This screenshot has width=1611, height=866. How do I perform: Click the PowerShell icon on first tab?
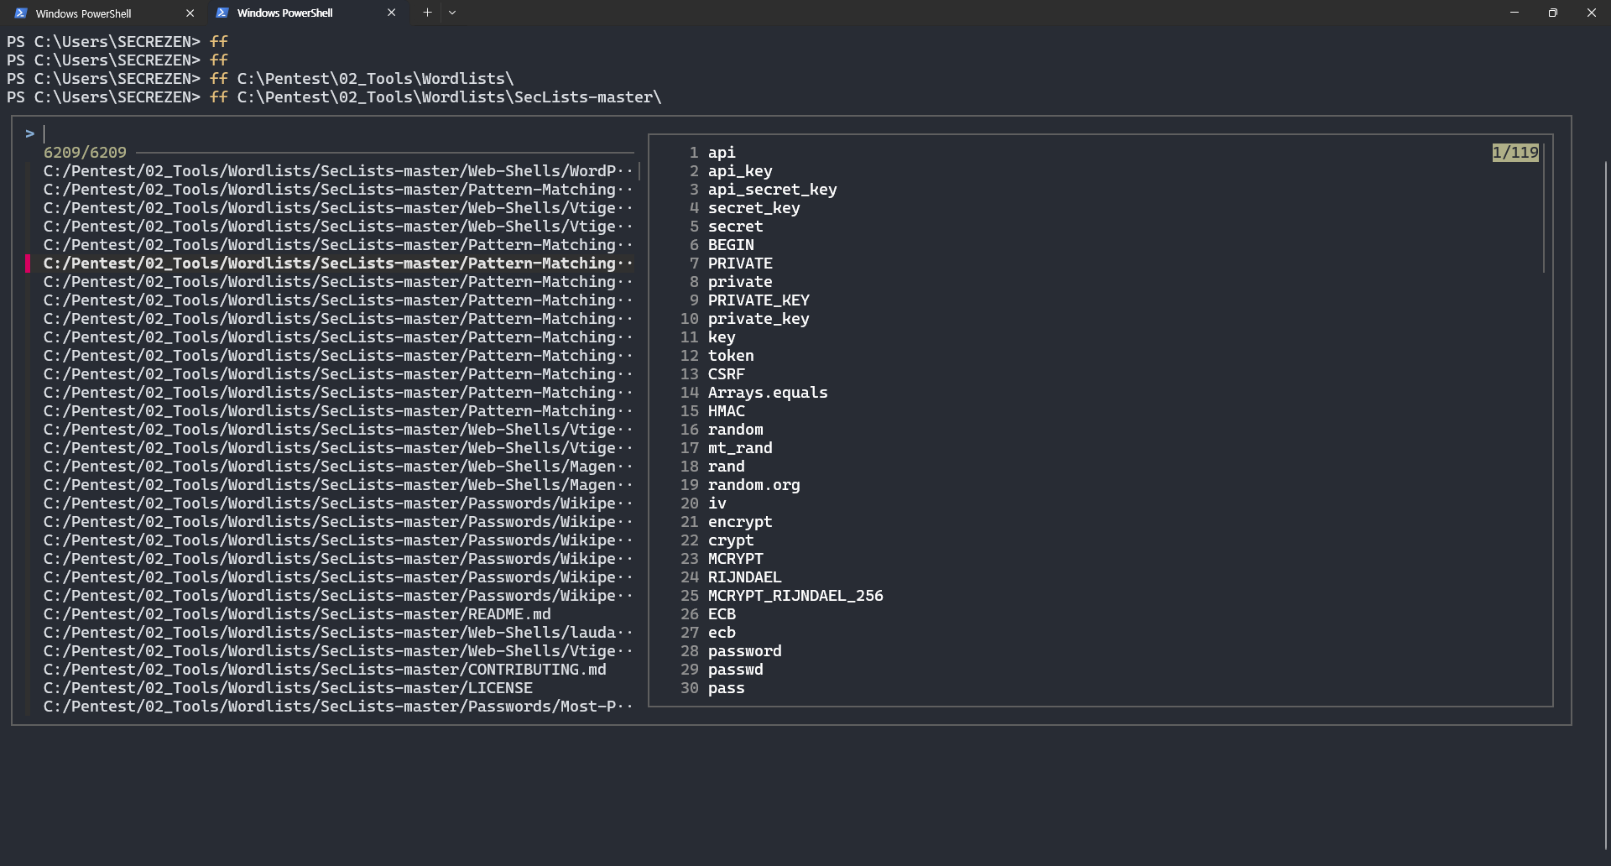click(x=21, y=13)
